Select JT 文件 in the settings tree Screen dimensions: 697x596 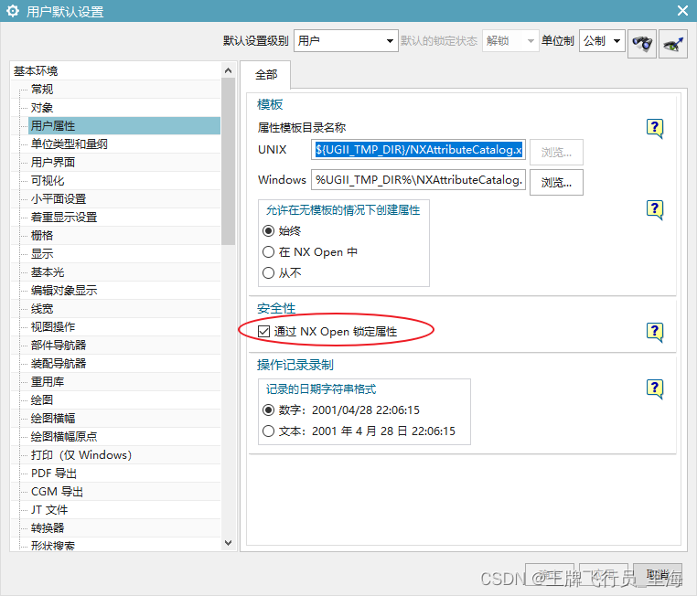(49, 510)
